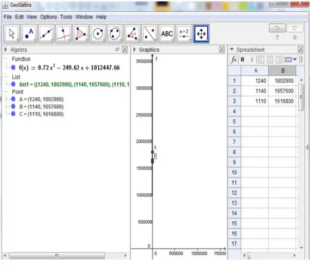Screen dimensions: 310x268
Task: Close the Spreadsheet panel
Action: 301,50
